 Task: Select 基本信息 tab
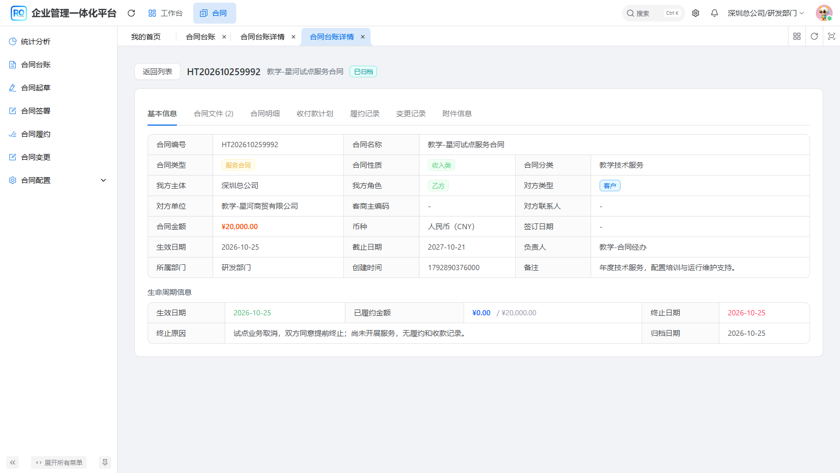tap(162, 114)
